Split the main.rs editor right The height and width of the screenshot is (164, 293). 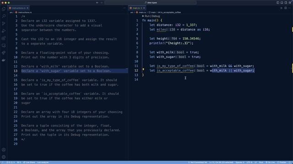pos(286,8)
